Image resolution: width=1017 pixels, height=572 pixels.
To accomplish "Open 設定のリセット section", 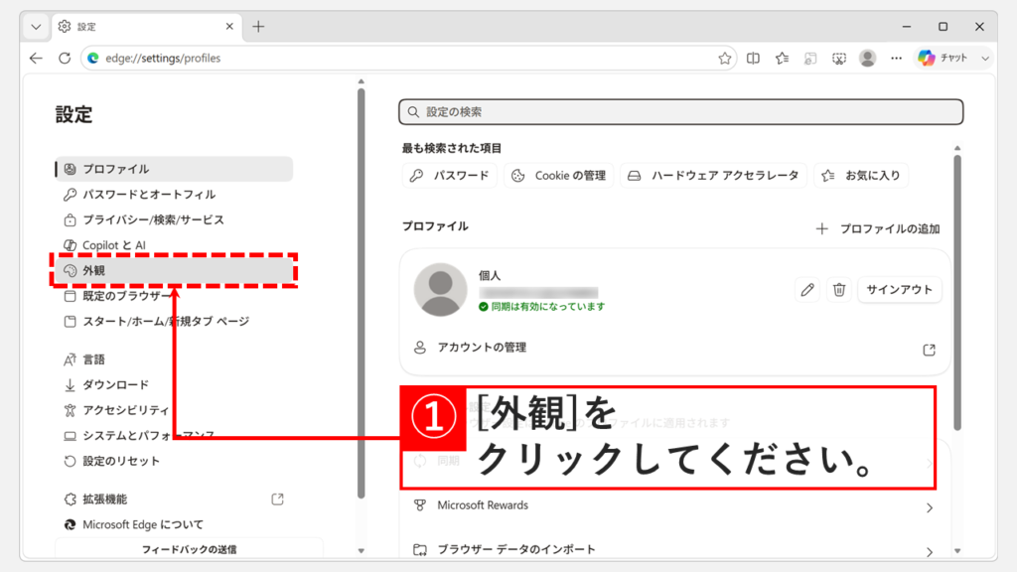I will [x=174, y=461].
